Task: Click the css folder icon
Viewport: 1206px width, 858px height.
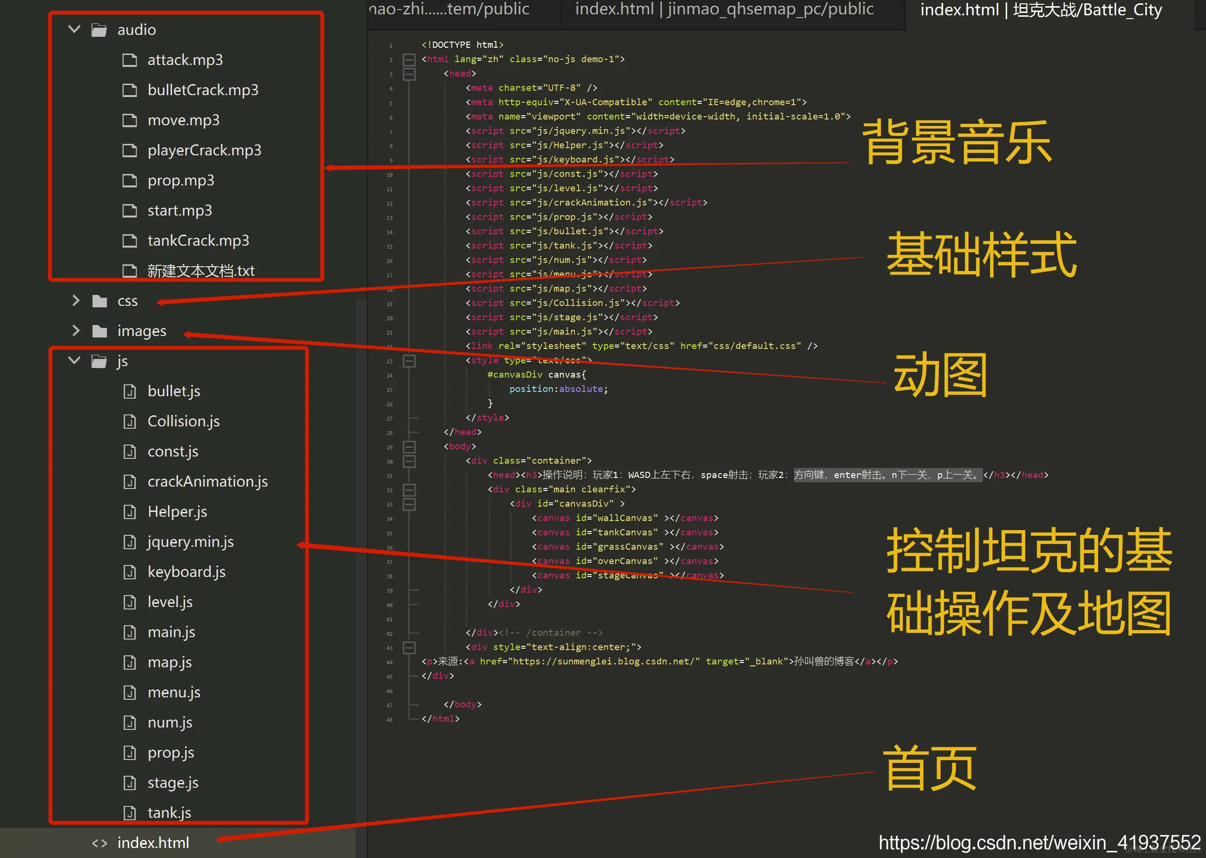Action: click(99, 301)
